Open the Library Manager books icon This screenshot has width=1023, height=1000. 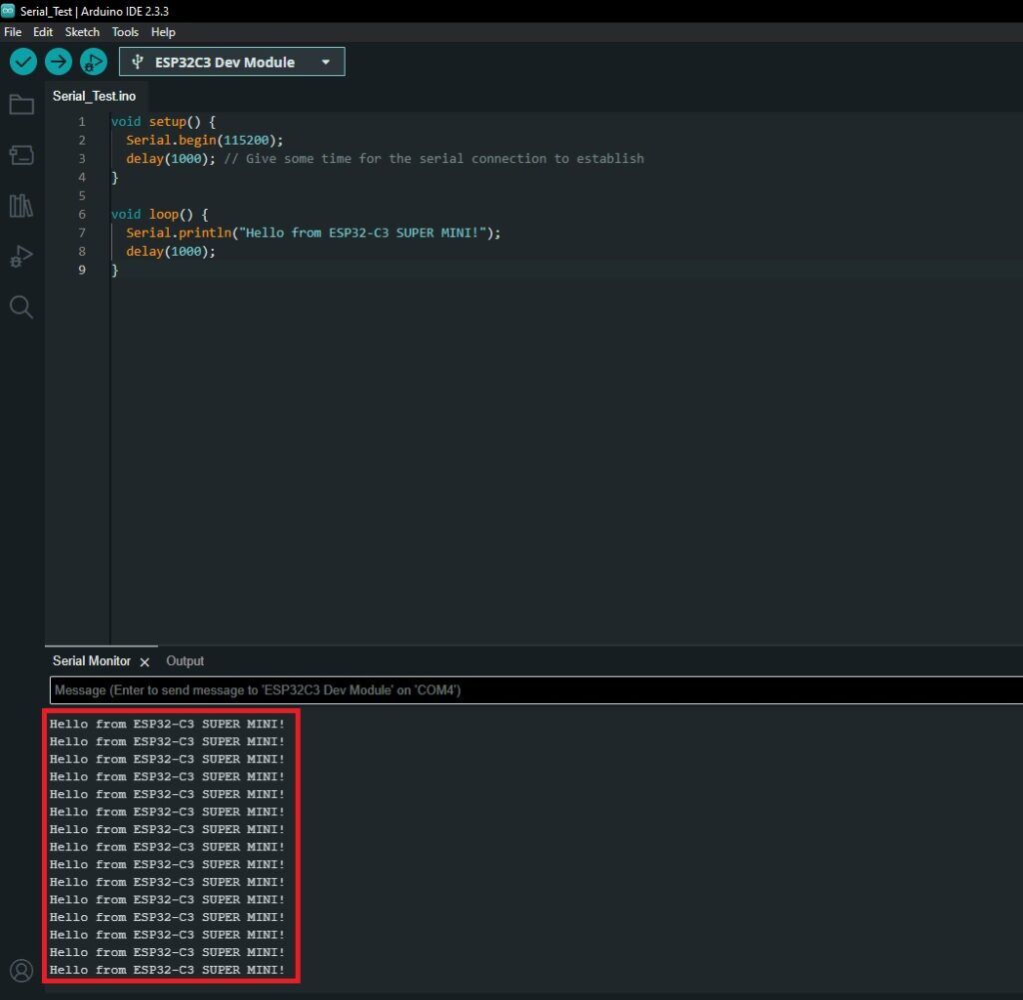pos(21,206)
